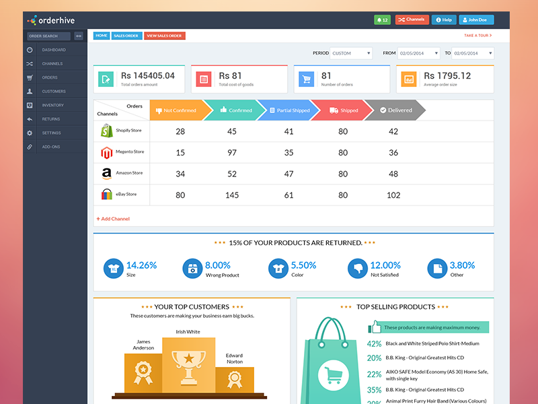
Task: Click the Not Satisfied thumbs-down icon
Action: [358, 268]
